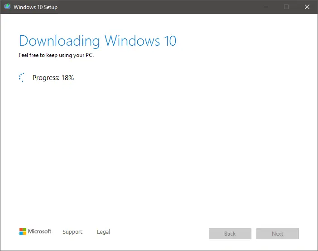Click the four-color Microsoft logo squares

23,232
